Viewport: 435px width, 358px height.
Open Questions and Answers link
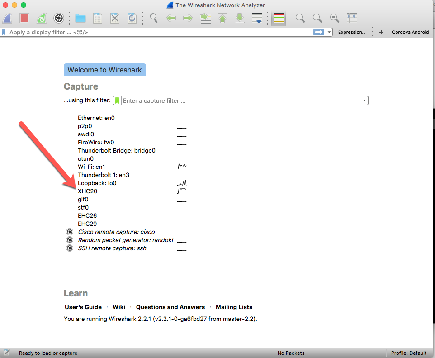[170, 307]
